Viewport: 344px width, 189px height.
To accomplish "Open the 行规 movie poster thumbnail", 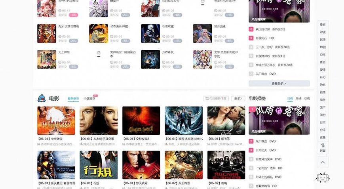I will 99,165.
